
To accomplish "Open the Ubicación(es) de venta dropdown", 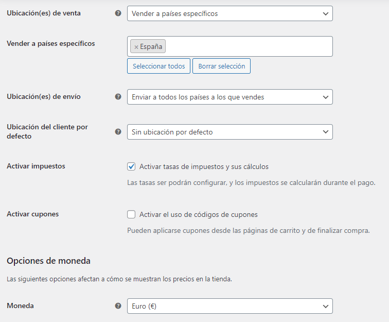I will point(229,13).
